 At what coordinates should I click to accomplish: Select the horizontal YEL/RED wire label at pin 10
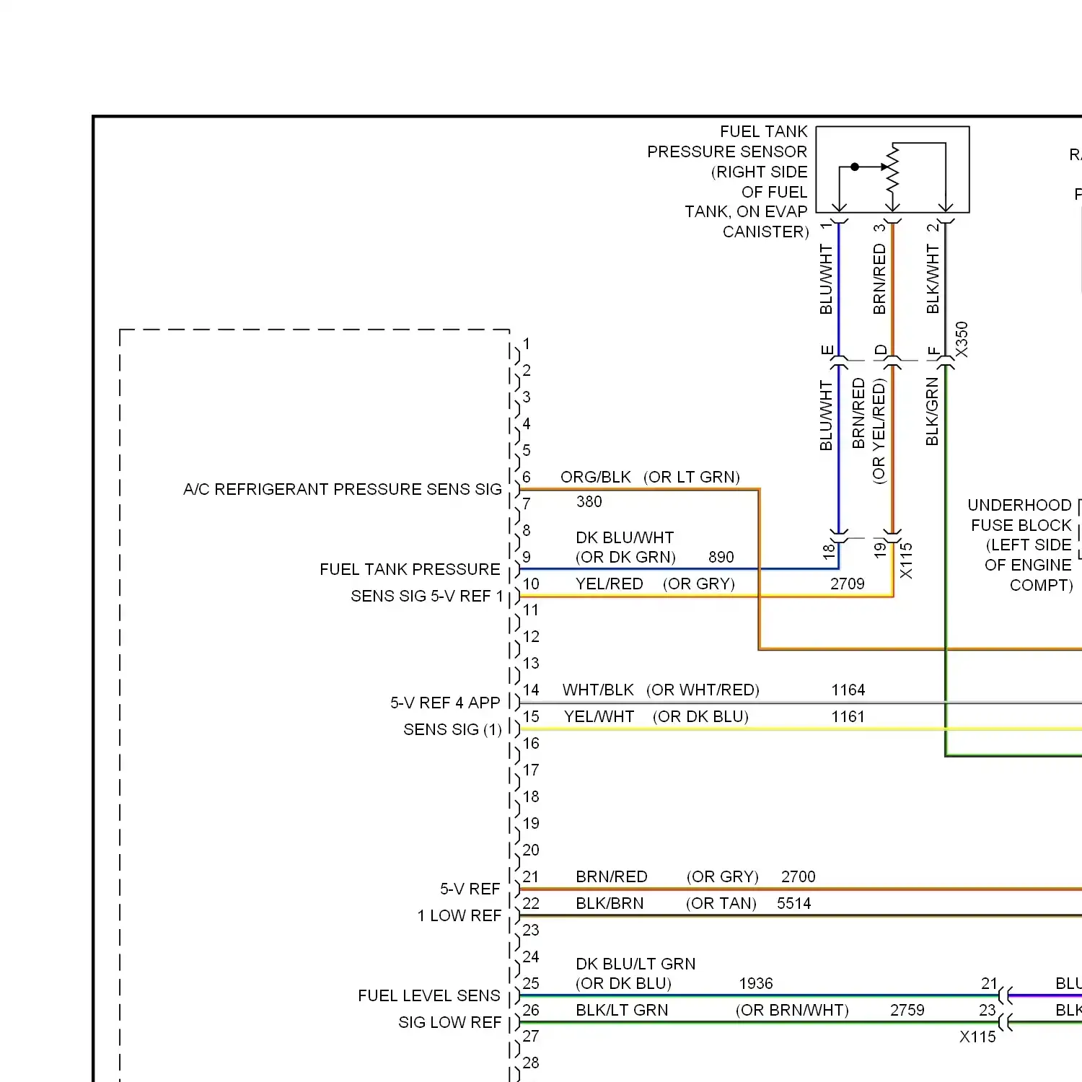[x=610, y=584]
